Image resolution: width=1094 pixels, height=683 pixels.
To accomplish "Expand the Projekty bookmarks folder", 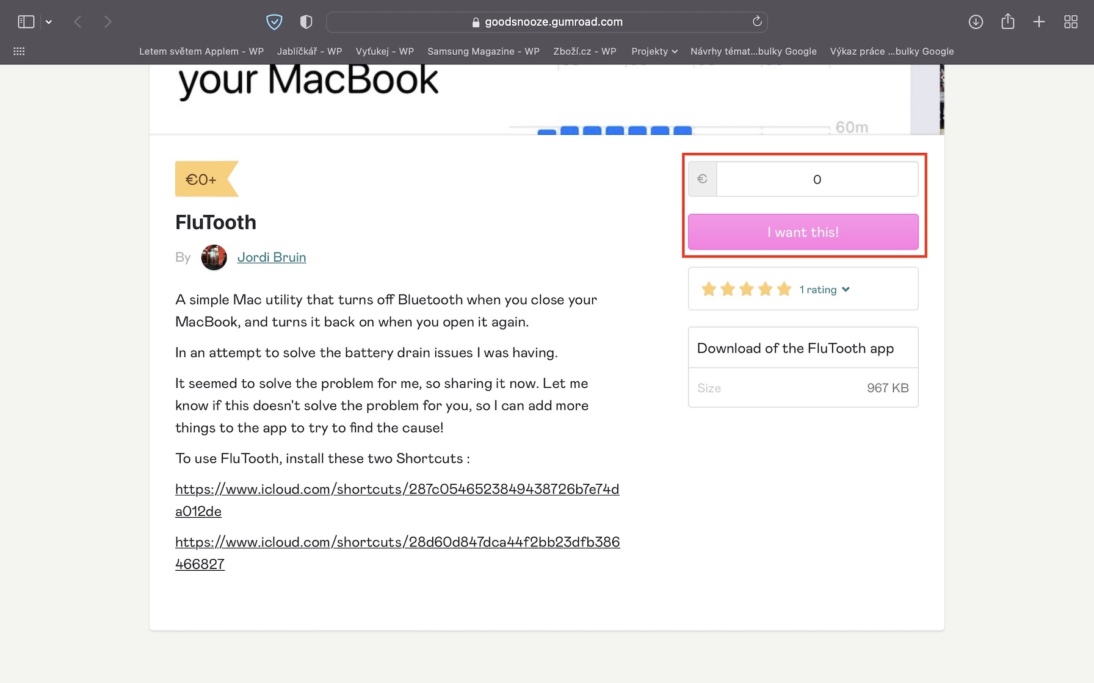I will click(x=654, y=51).
